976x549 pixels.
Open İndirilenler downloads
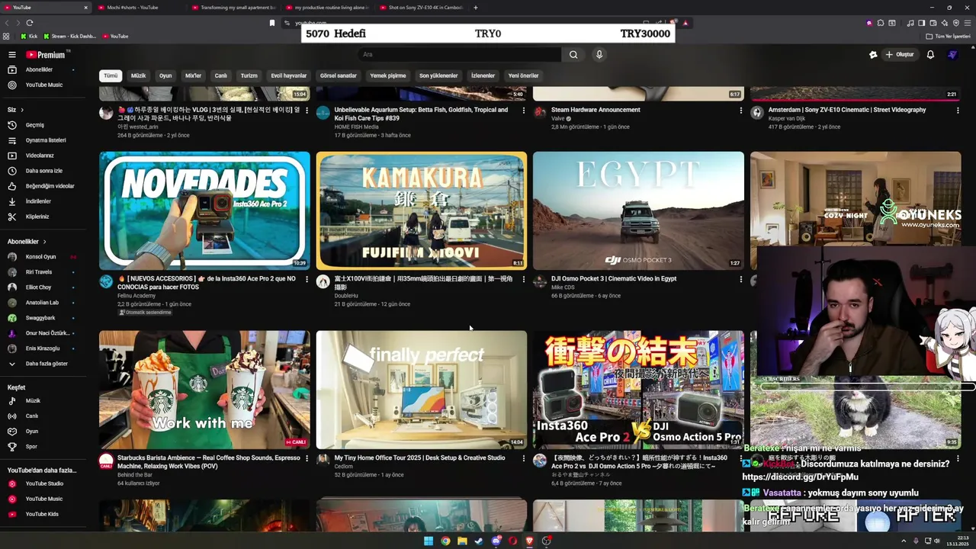pos(40,201)
